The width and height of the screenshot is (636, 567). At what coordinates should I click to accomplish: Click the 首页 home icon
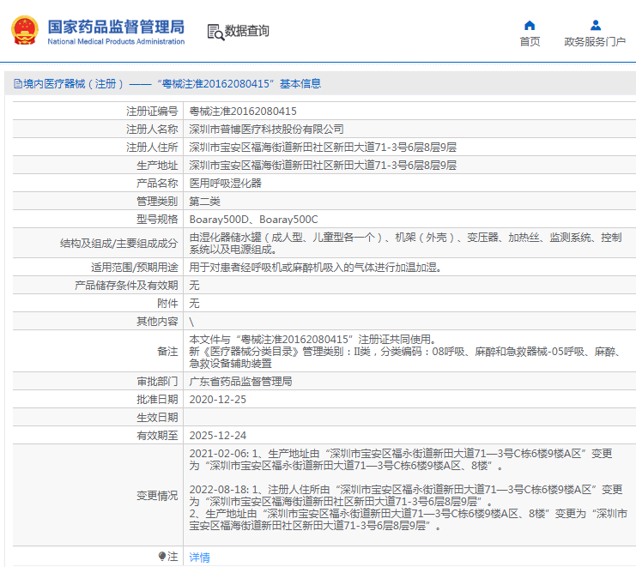(x=530, y=26)
